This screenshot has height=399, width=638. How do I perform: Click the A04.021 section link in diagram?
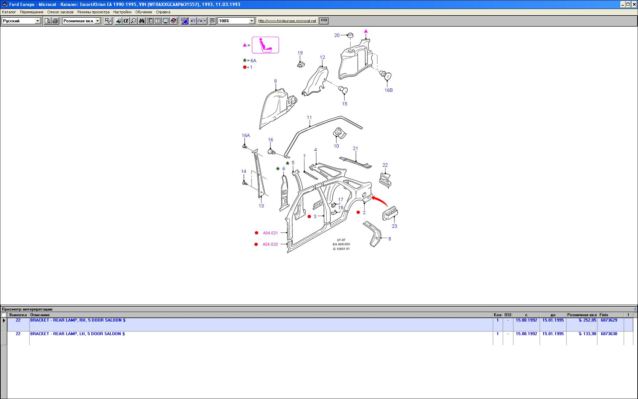point(270,233)
